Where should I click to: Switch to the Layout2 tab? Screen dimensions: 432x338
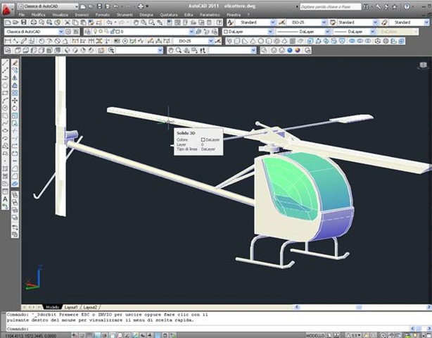tap(91, 308)
